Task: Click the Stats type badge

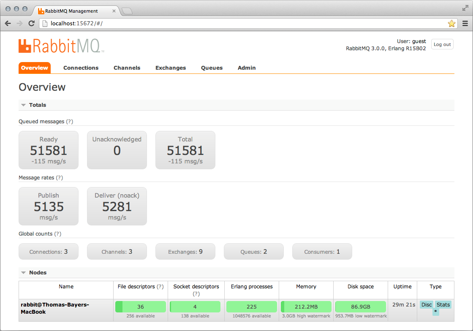Action: coord(443,304)
